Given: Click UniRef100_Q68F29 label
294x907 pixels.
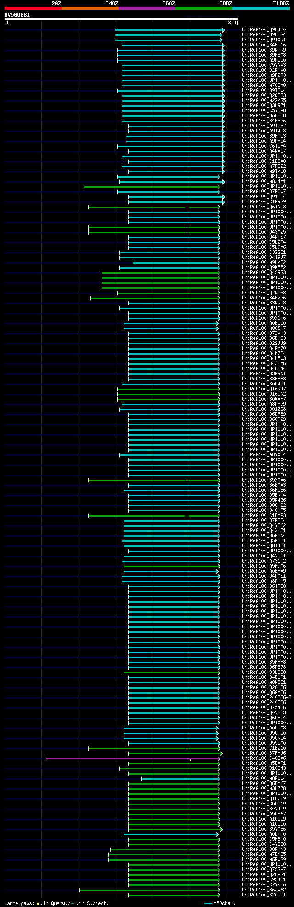Looking at the screenshot, I should tap(264, 419).
